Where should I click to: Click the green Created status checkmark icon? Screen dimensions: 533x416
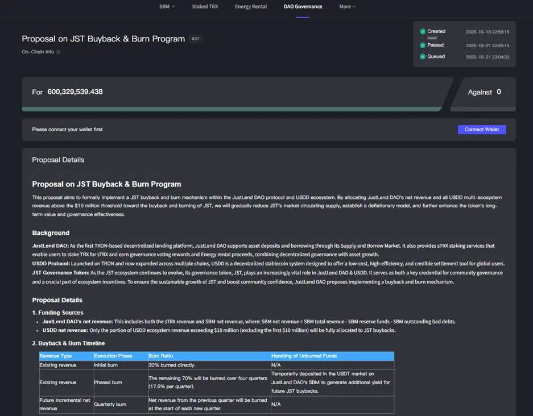pyautogui.click(x=422, y=32)
